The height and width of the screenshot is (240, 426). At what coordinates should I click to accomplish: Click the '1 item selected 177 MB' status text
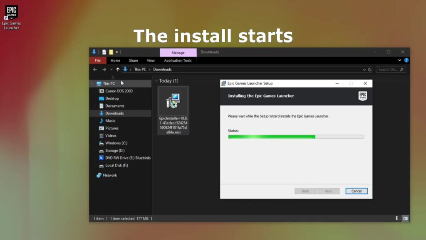(129, 218)
